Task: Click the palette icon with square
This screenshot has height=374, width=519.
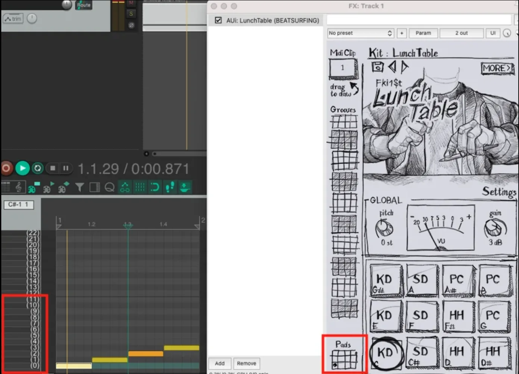Action: (x=34, y=187)
